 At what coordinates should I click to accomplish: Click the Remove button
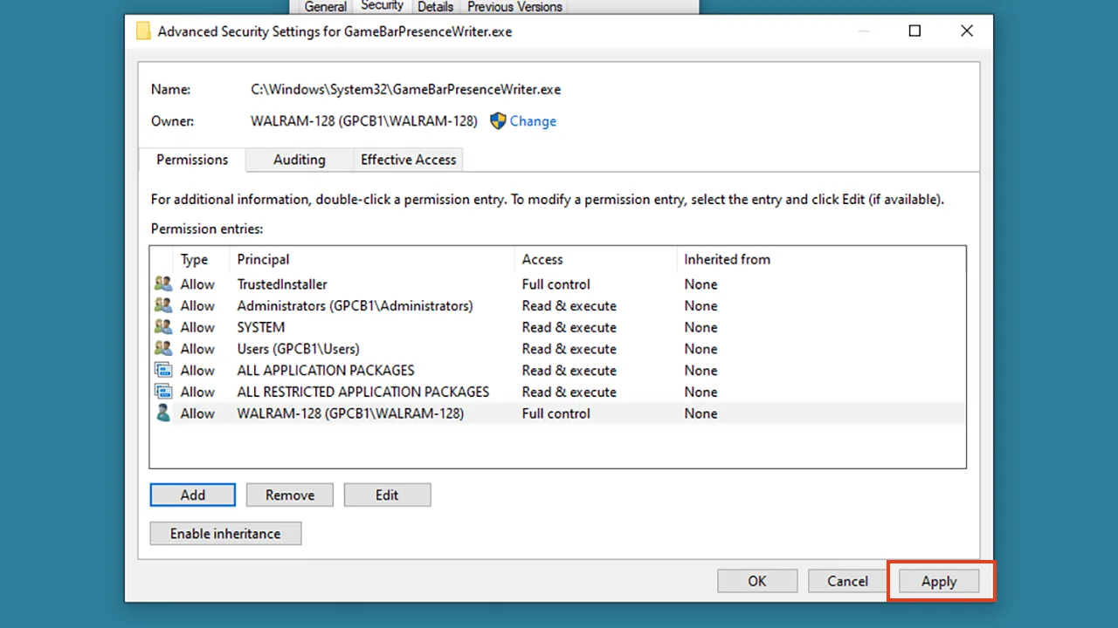coord(290,495)
